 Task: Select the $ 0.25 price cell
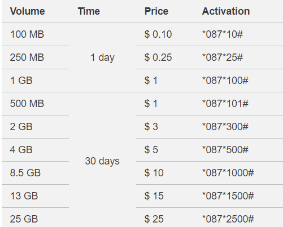pyautogui.click(x=158, y=57)
